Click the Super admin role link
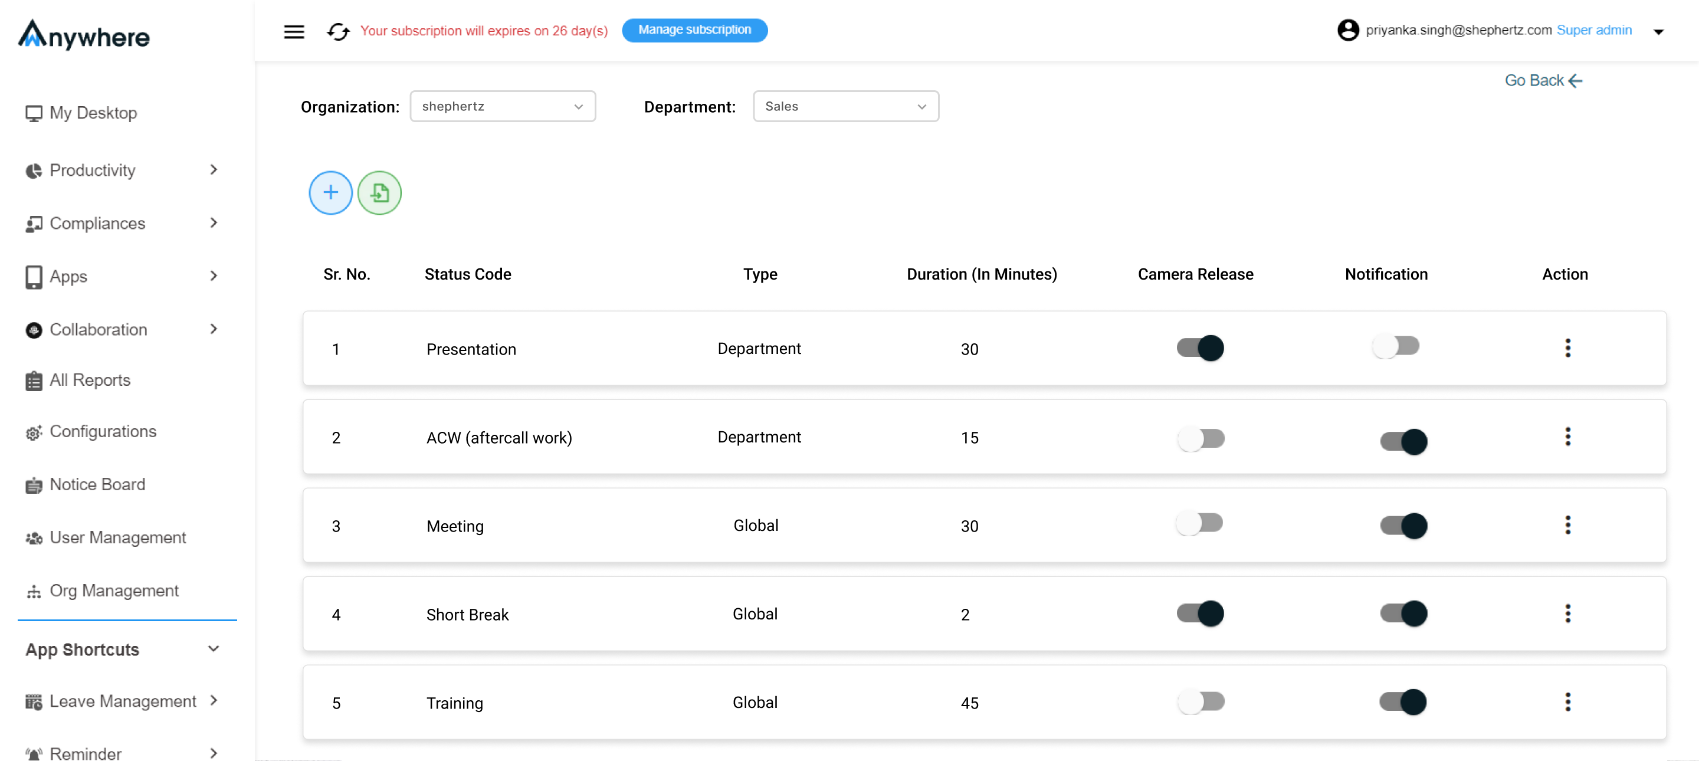Viewport: 1699px width, 761px height. click(1594, 30)
